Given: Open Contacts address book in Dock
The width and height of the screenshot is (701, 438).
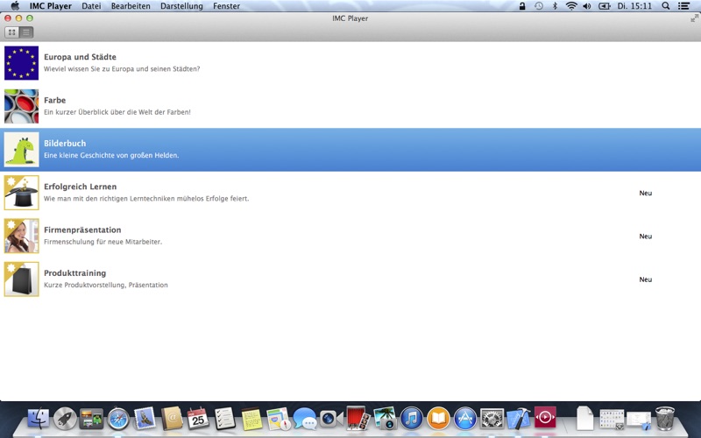Looking at the screenshot, I should click(x=172, y=419).
